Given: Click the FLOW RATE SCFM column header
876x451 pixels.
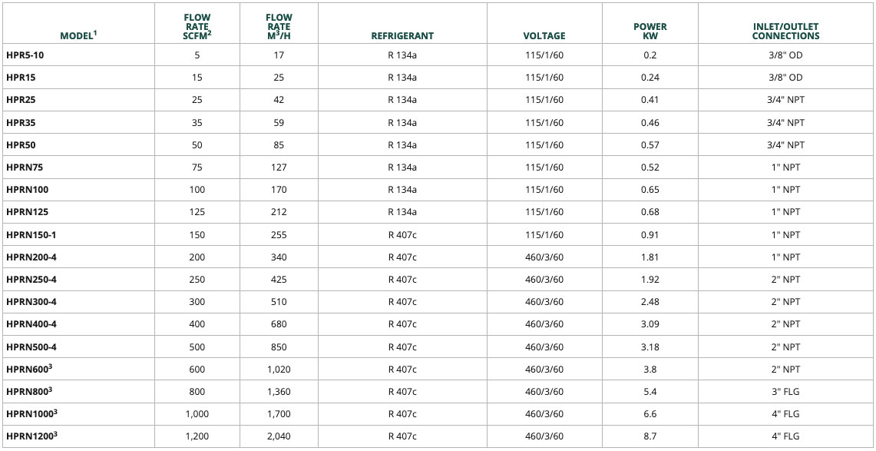Looking at the screenshot, I should point(197,27).
